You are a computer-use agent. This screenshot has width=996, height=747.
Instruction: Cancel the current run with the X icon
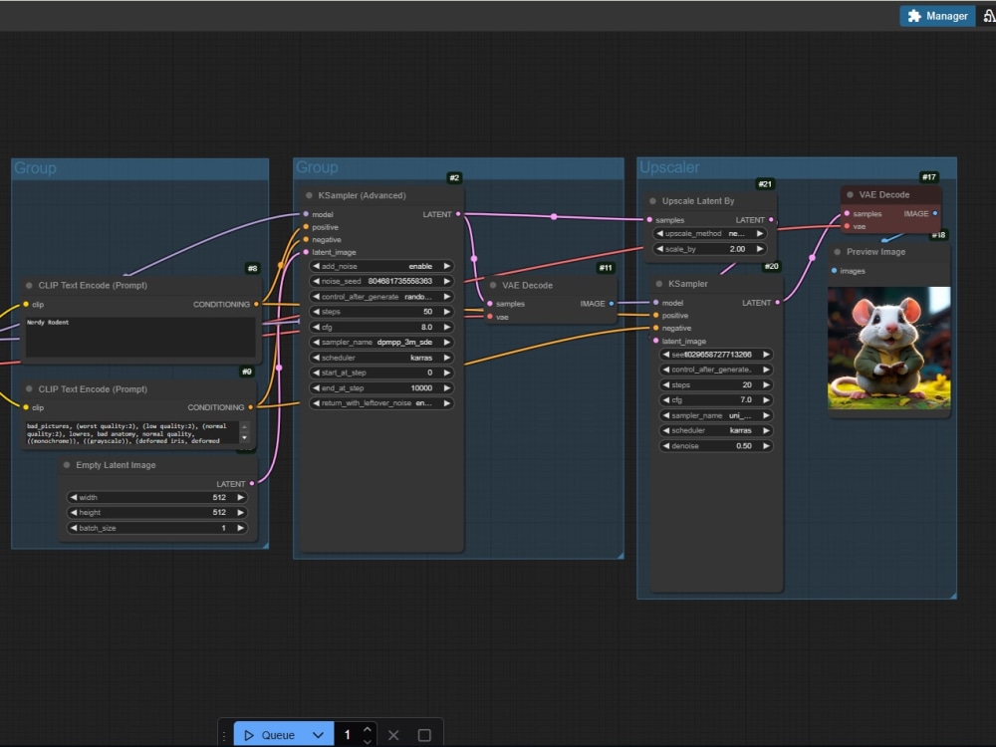pos(393,735)
